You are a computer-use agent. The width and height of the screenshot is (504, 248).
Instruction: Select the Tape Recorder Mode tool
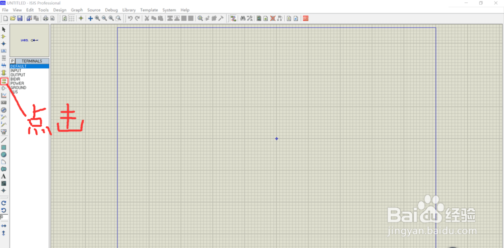(x=4, y=103)
